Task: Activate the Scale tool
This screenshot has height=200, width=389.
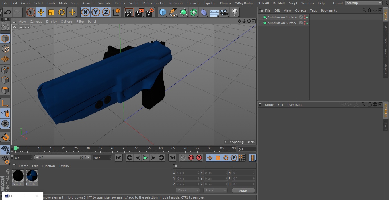Action: (51, 12)
